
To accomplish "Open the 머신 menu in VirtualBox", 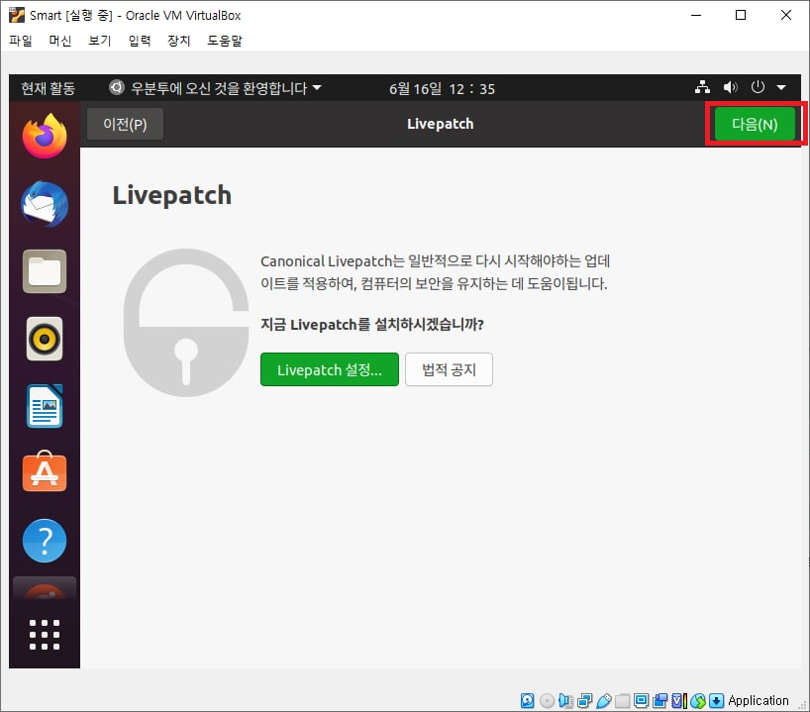I will [x=60, y=41].
